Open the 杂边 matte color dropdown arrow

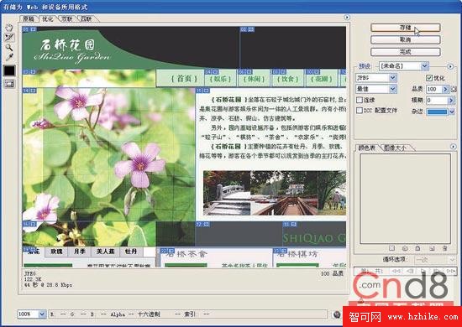point(451,112)
